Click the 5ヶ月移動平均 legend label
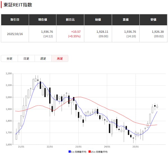 (78, 152)
